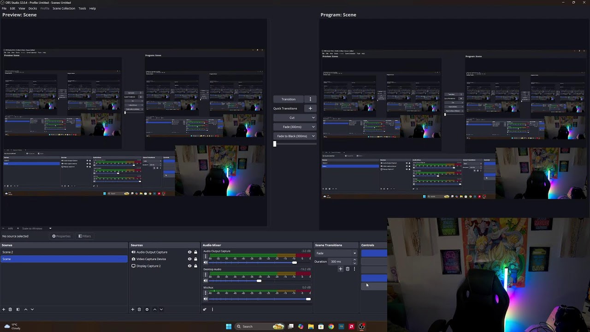The image size is (590, 332).
Task: Open advanced audio properties gear in the Audio Mixer
Action: click(205, 309)
